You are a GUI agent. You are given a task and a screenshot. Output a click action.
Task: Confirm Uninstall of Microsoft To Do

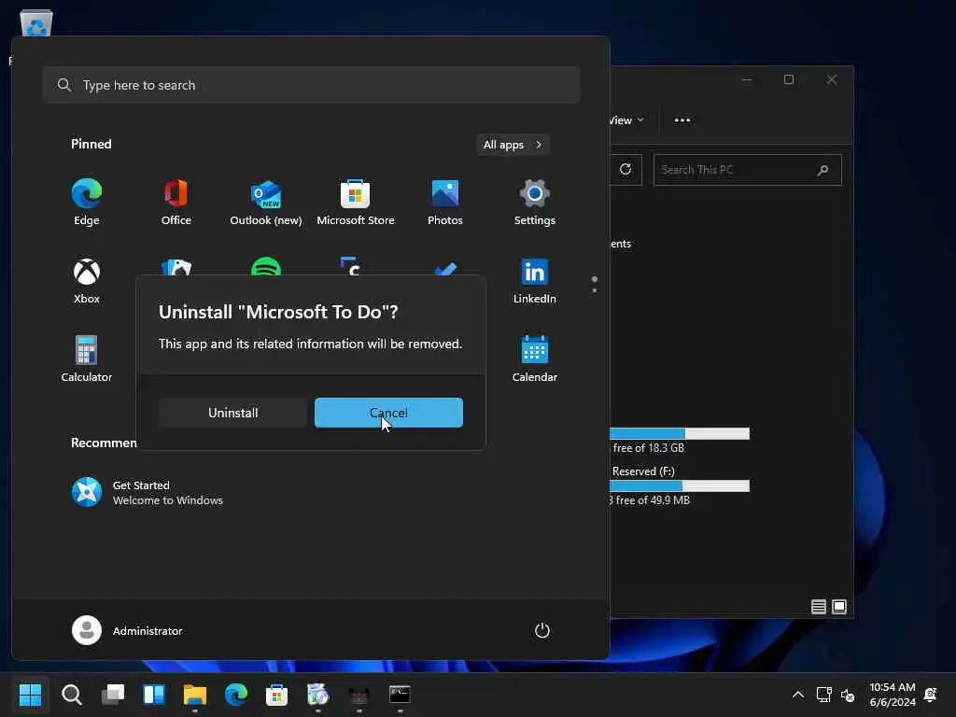[x=232, y=413]
